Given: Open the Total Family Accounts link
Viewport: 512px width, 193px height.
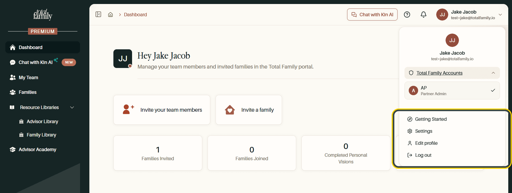Looking at the screenshot, I should click(x=439, y=73).
